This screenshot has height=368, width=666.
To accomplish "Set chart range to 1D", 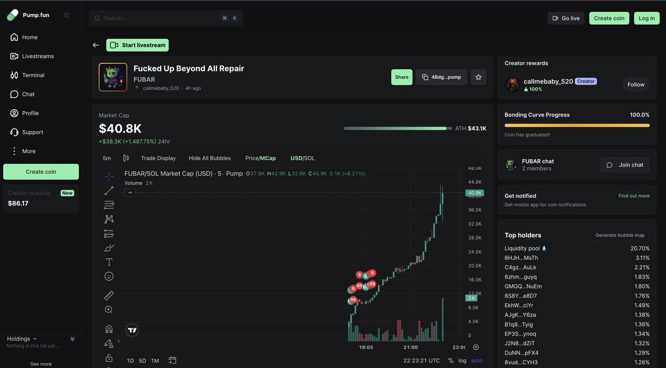I will coord(130,361).
